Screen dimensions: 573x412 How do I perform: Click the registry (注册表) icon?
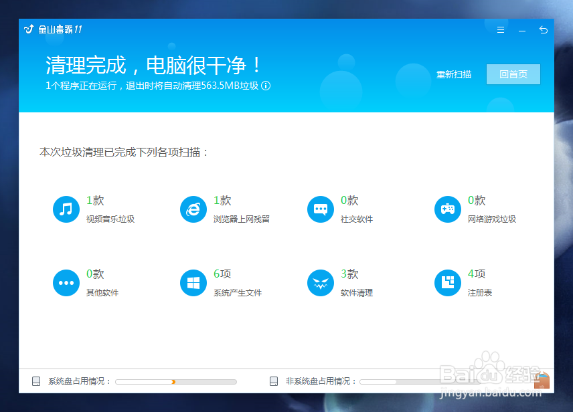[448, 283]
